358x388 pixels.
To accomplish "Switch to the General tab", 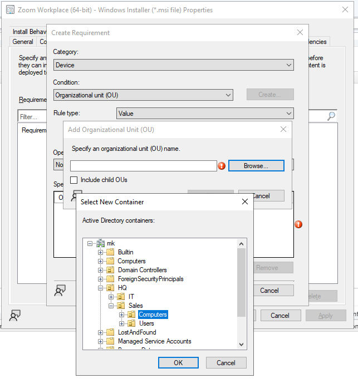I will [x=23, y=42].
